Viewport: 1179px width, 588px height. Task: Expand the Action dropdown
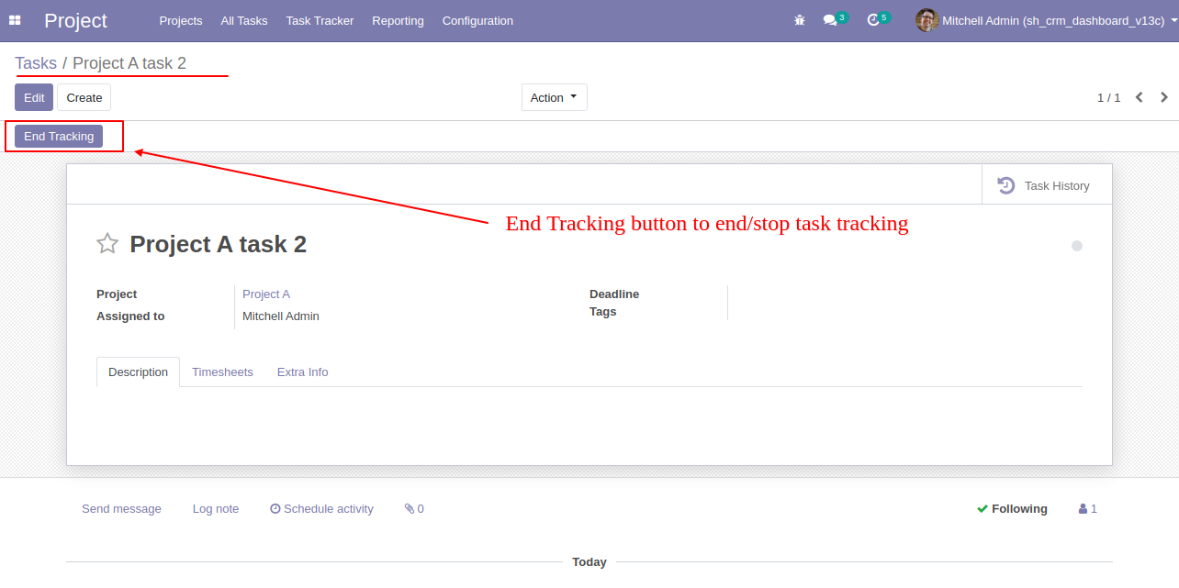tap(555, 97)
